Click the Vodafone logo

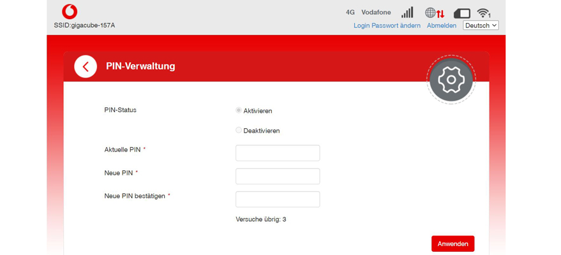[x=70, y=11]
